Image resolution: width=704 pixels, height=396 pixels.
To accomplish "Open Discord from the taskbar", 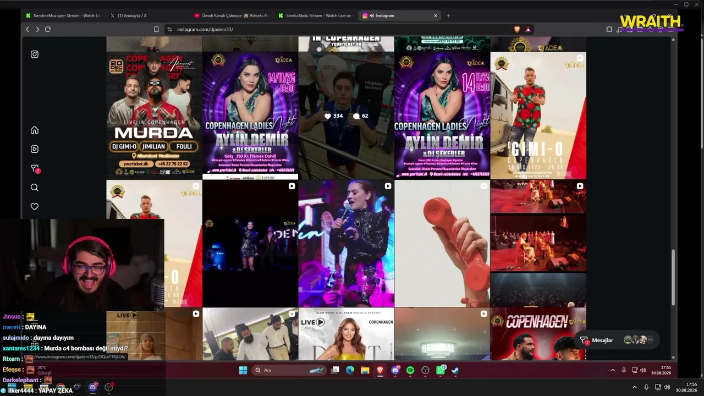I will (x=395, y=370).
